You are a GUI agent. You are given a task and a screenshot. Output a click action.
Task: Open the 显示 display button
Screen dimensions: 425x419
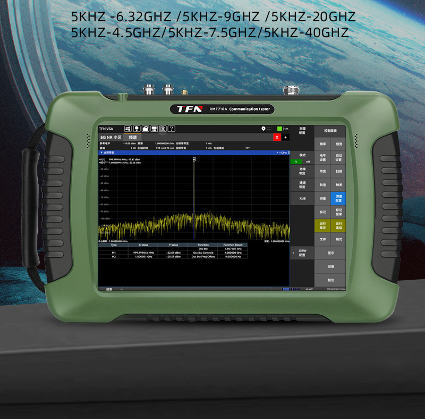click(x=330, y=253)
